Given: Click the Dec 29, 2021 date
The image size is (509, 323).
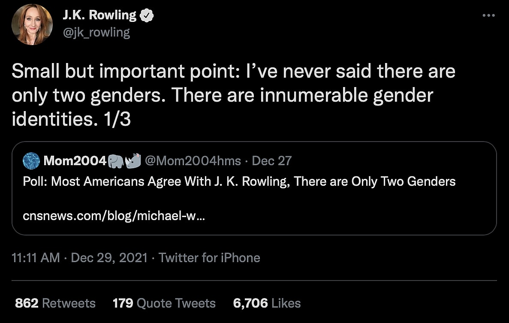Looking at the screenshot, I should pos(109,258).
